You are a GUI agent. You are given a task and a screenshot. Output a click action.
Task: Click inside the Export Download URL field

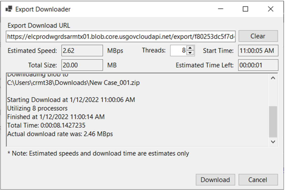pyautogui.click(x=121, y=36)
